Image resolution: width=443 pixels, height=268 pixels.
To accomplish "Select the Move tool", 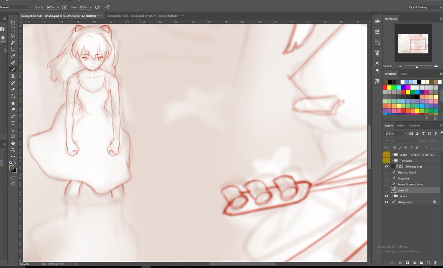I will [13, 23].
